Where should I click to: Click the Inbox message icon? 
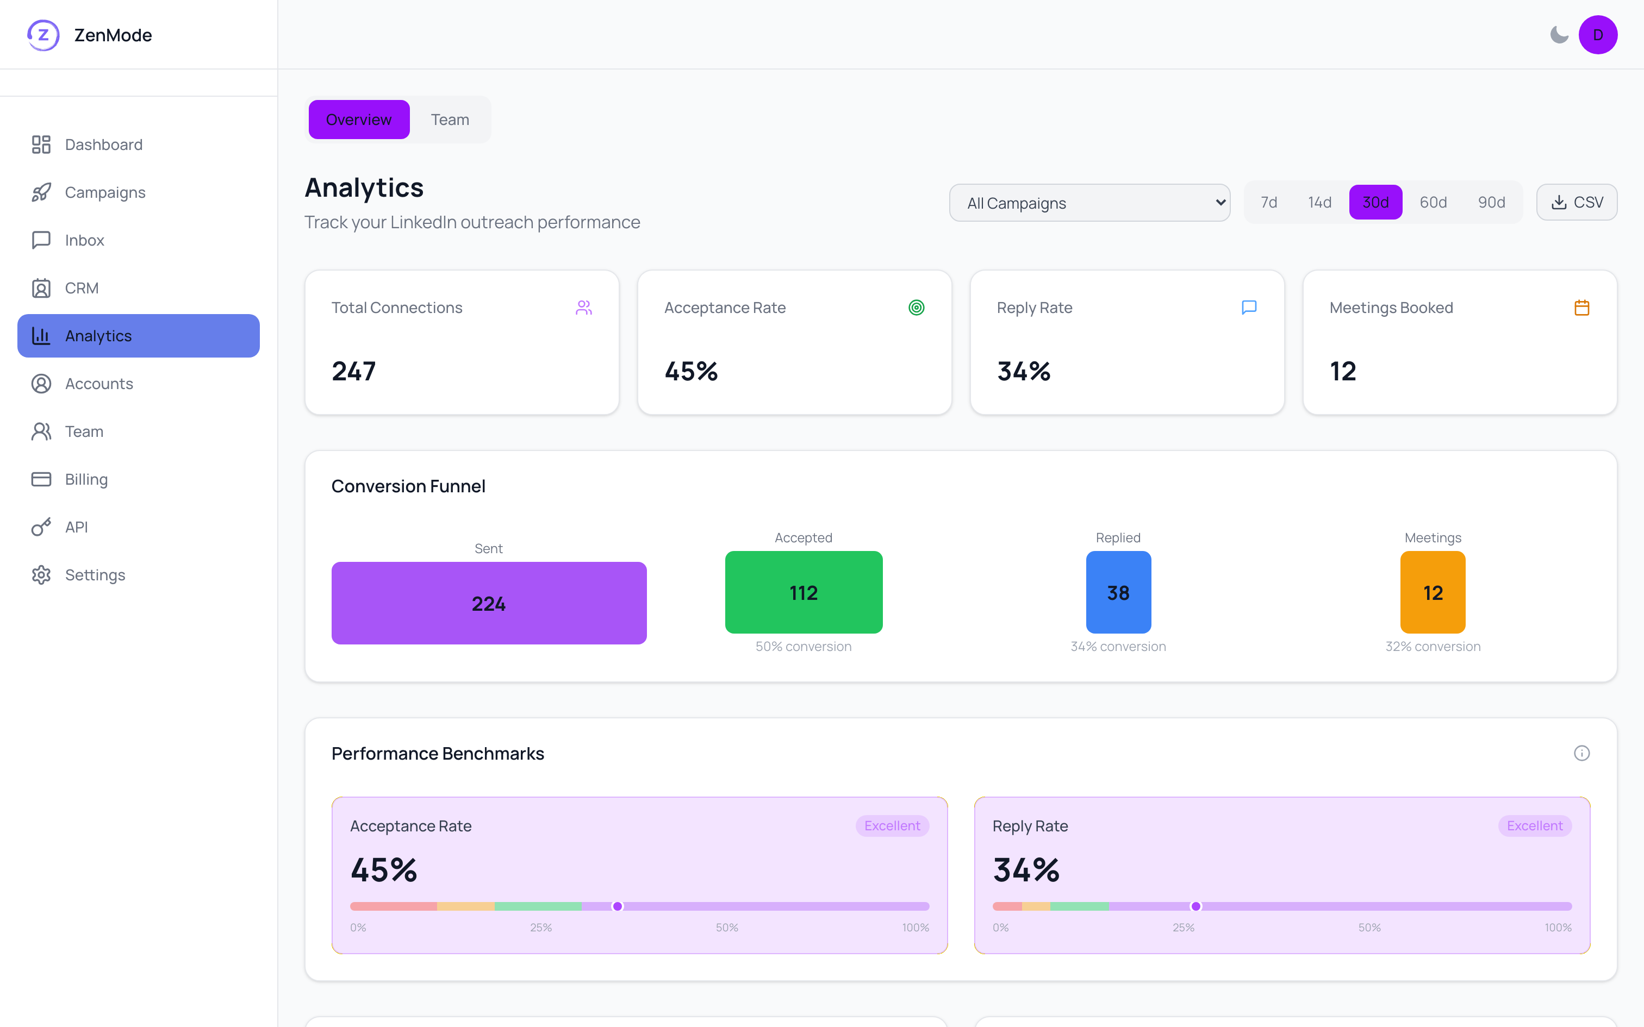pos(41,240)
